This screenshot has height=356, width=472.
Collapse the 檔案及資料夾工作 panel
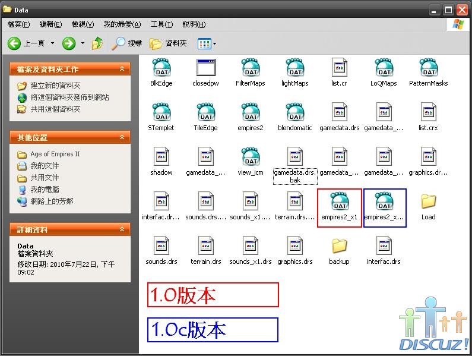point(122,69)
